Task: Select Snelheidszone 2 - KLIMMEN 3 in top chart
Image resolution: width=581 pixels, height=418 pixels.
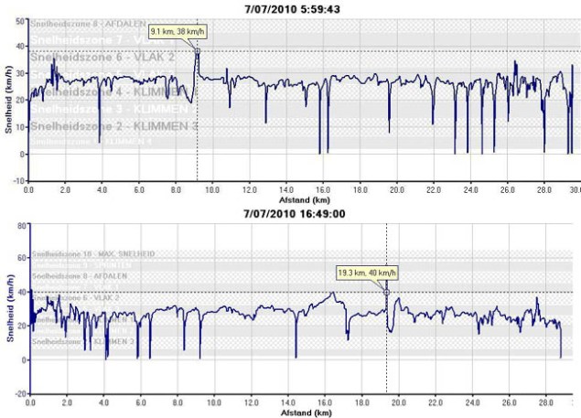Action: (113, 125)
